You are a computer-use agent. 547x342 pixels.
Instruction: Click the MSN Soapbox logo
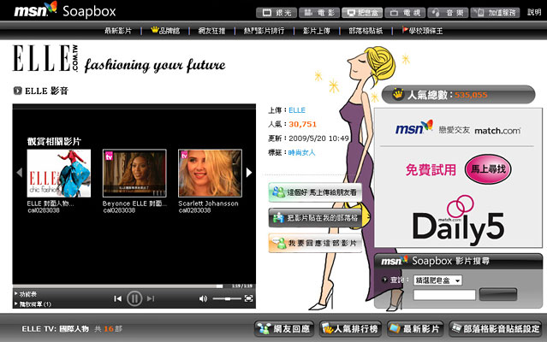[65, 10]
